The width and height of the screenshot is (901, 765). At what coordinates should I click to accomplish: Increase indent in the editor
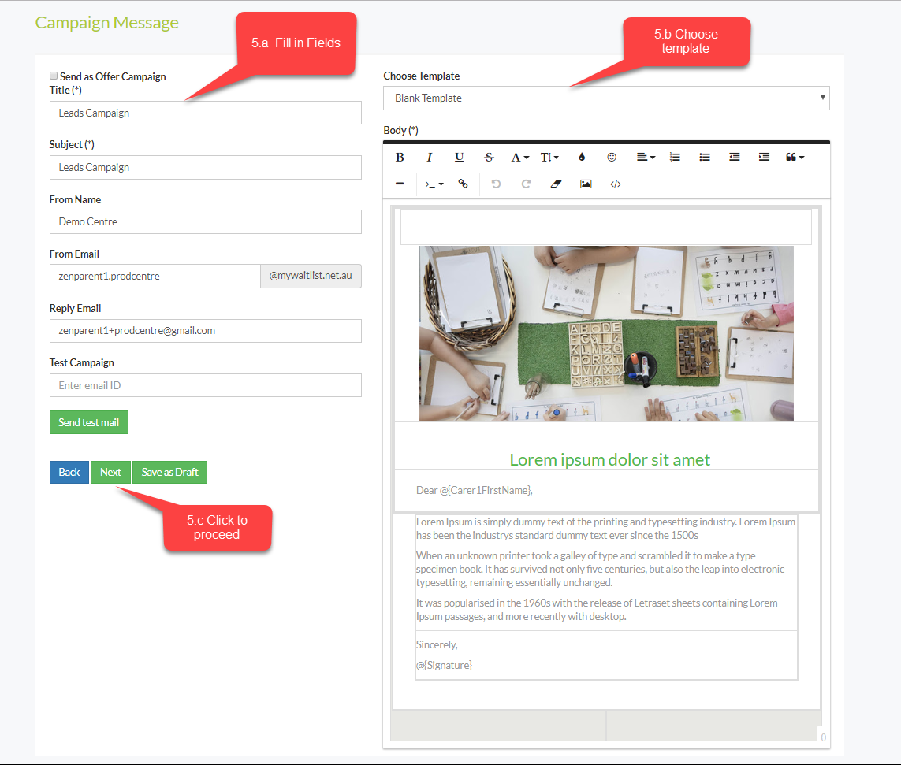coord(764,158)
